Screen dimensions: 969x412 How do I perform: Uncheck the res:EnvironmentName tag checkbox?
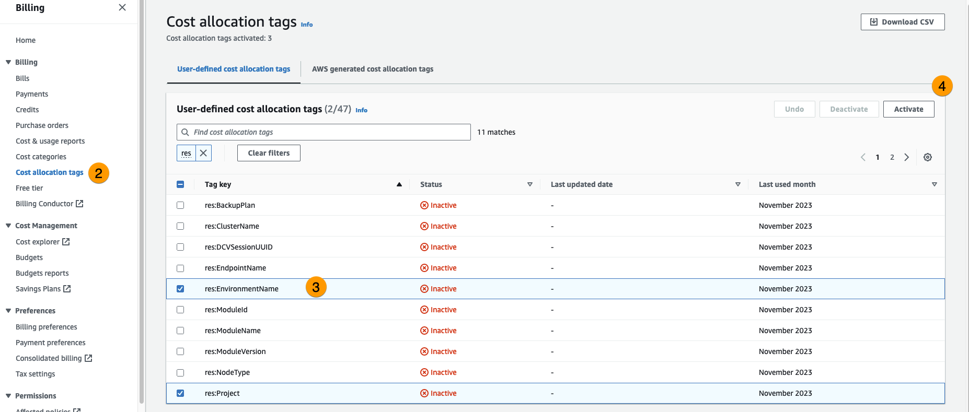(x=180, y=289)
